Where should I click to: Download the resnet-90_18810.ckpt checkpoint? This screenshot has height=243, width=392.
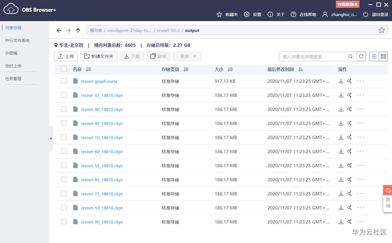tap(341, 222)
